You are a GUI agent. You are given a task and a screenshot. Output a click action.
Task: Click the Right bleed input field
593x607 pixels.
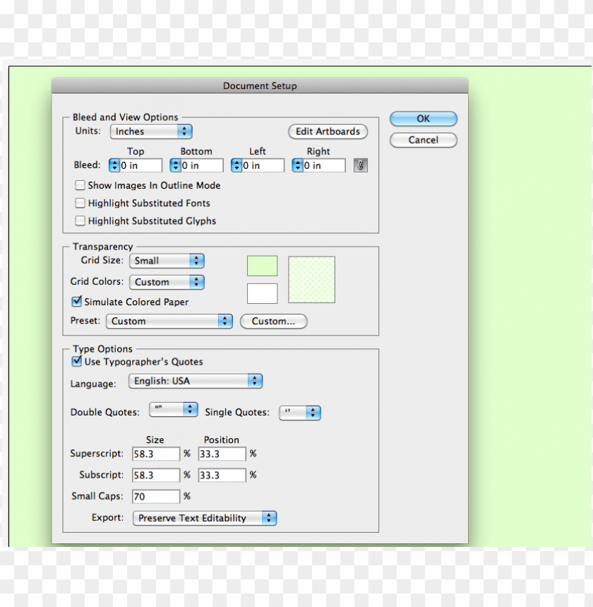click(x=324, y=165)
